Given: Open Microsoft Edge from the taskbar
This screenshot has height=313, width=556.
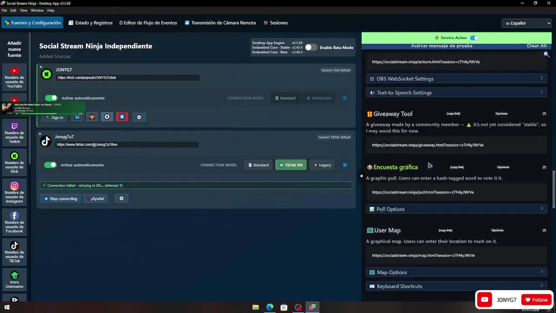Looking at the screenshot, I should click(x=270, y=307).
